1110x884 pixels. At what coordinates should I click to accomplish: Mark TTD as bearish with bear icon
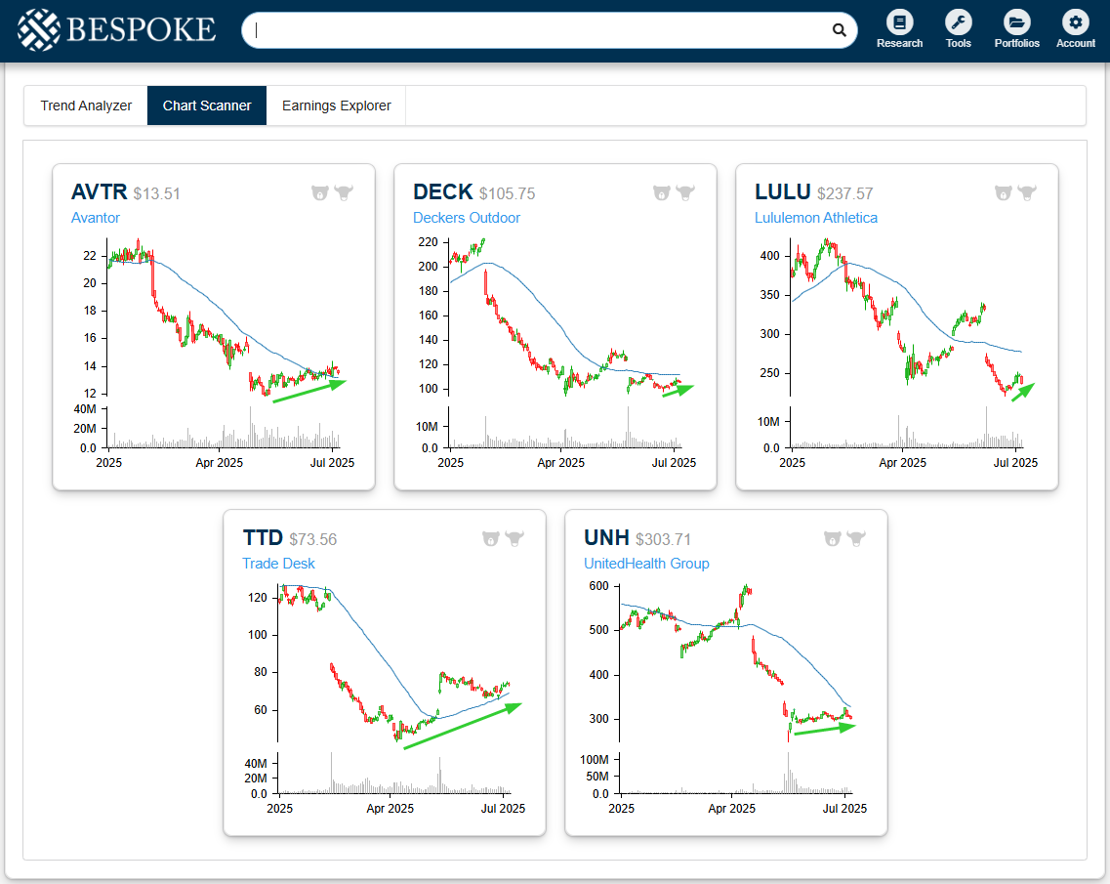pos(491,538)
